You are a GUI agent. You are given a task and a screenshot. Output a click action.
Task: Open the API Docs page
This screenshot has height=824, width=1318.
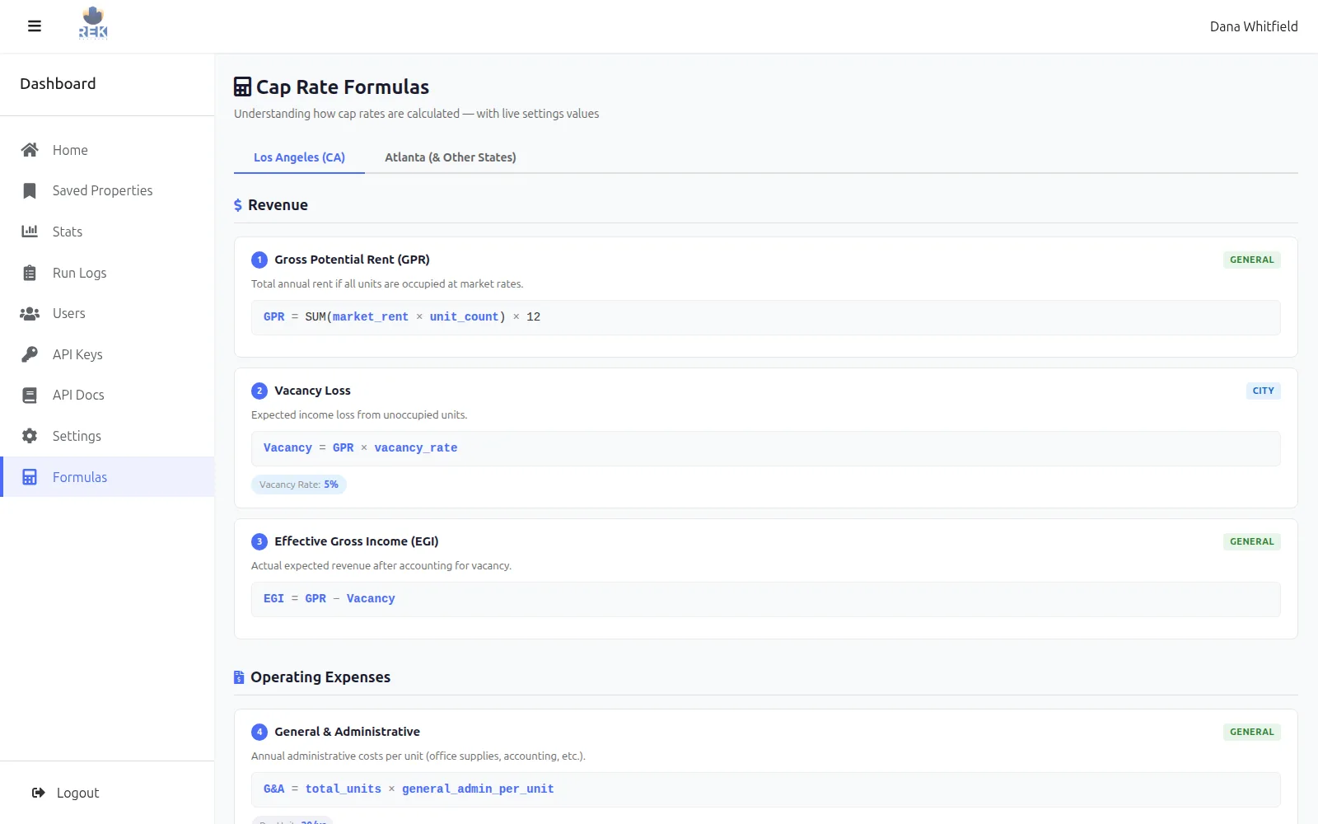107,395
